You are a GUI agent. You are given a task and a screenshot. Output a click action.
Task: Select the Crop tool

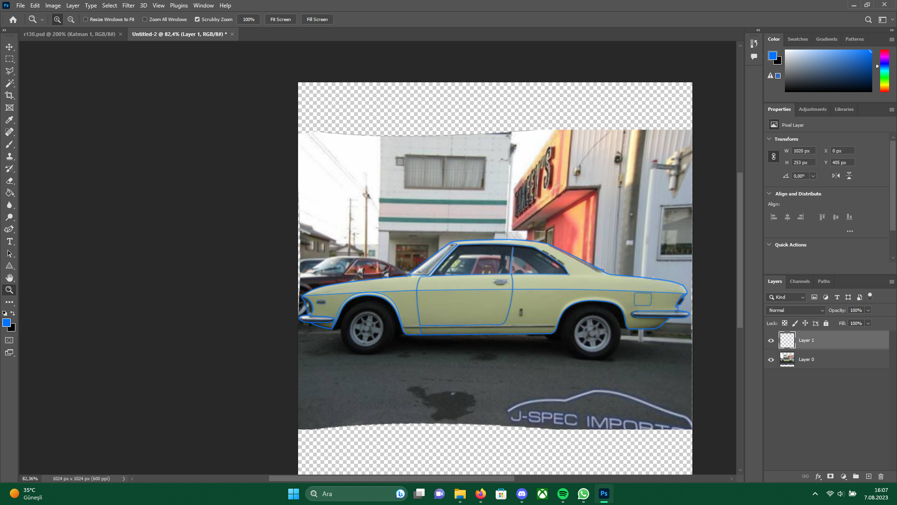pos(9,95)
